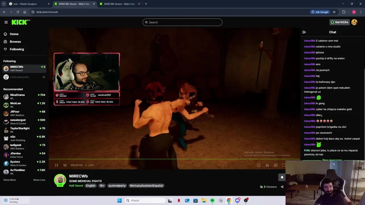Select MIRECWb in Following list
Screen dimensions: 365x205
click(x=24, y=69)
